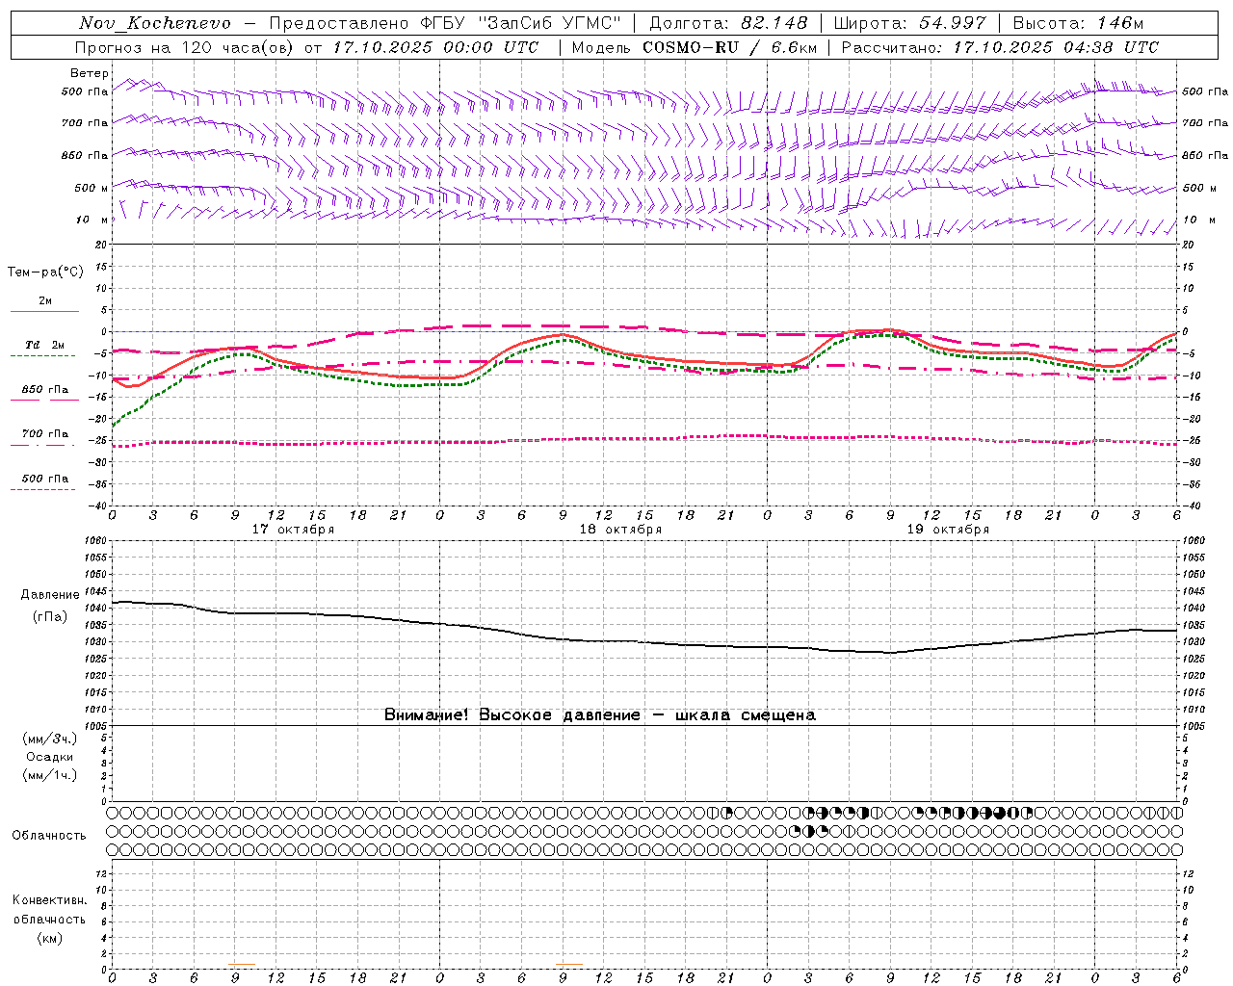Screen dimensions: 1233x986
Task: Select the Высота: 146м elevation text
Action: pyautogui.click(x=1078, y=23)
